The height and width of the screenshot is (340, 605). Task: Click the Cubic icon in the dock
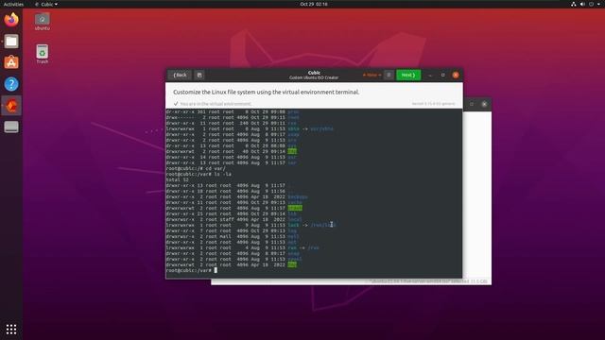tap(11, 105)
